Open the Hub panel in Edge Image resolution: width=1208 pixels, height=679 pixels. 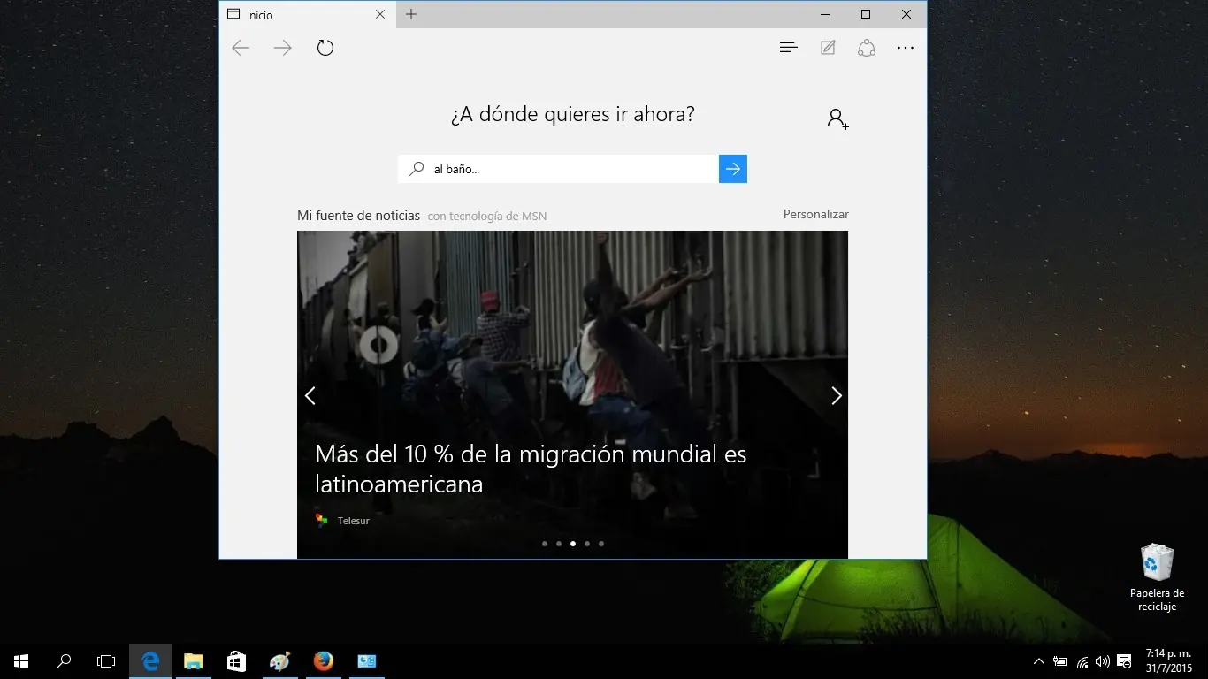pyautogui.click(x=788, y=47)
